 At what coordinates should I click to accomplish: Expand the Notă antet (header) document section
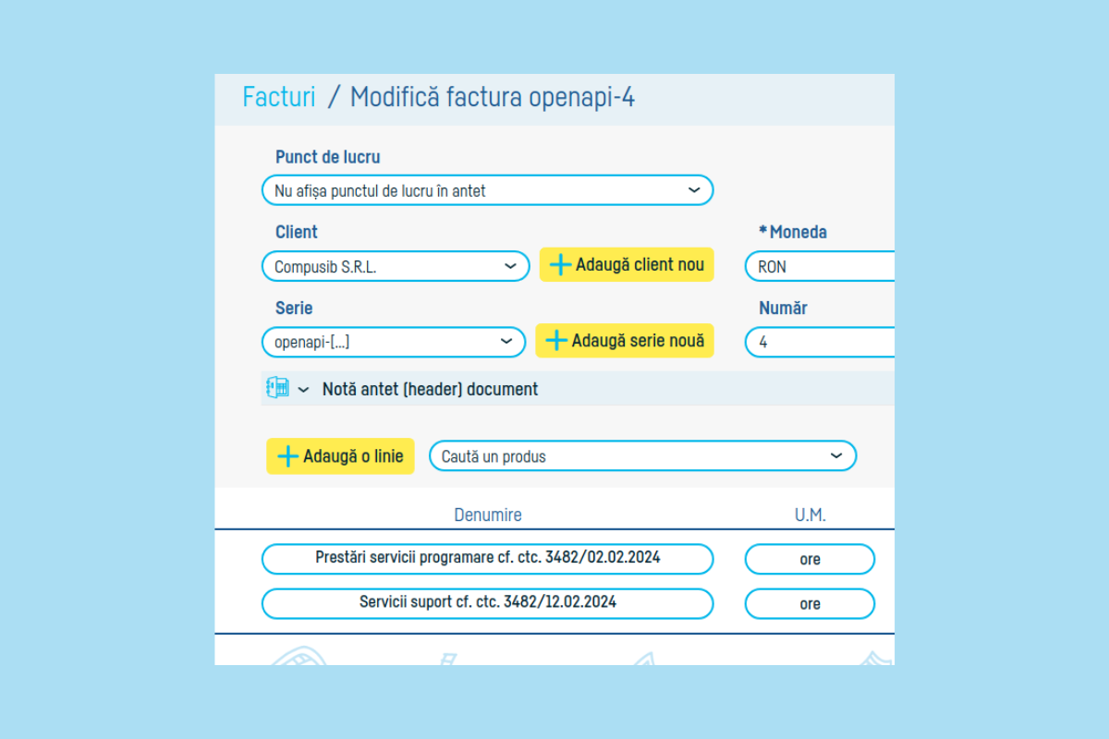[303, 390]
